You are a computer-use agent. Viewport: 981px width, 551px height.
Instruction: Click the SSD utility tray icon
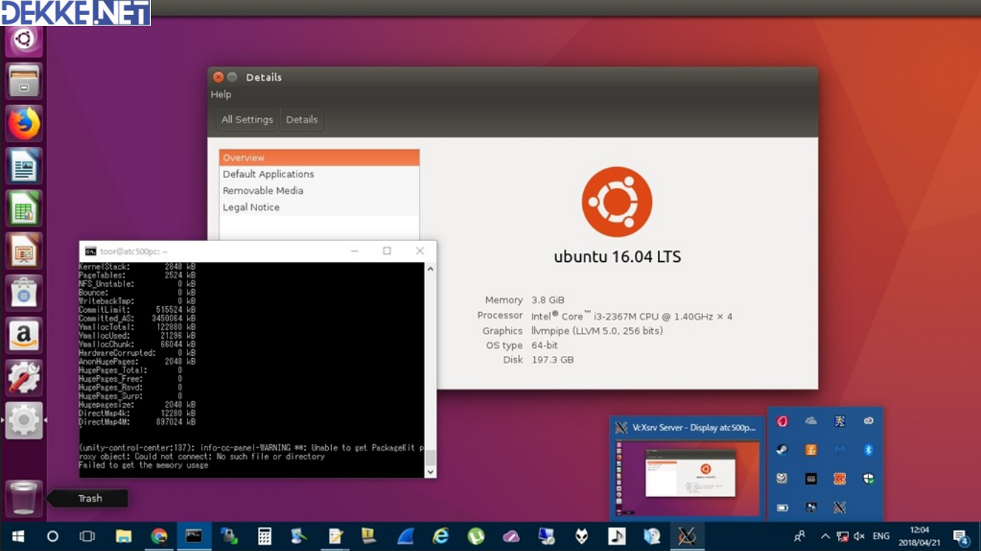tap(811, 479)
